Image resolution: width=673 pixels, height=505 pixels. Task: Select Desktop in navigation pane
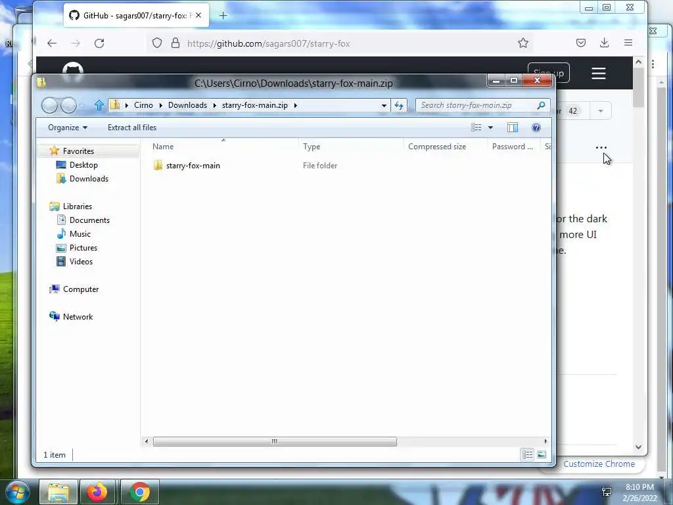tap(83, 165)
